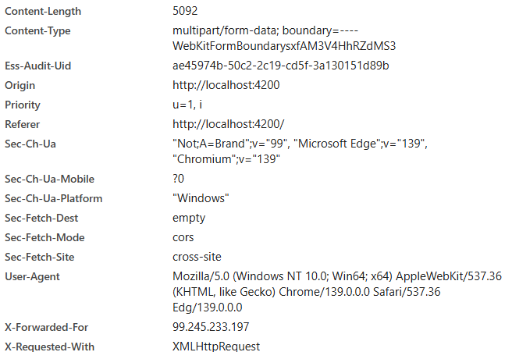
Task: Select the 99.245.233.197 forwarded IP address
Action: (x=211, y=327)
